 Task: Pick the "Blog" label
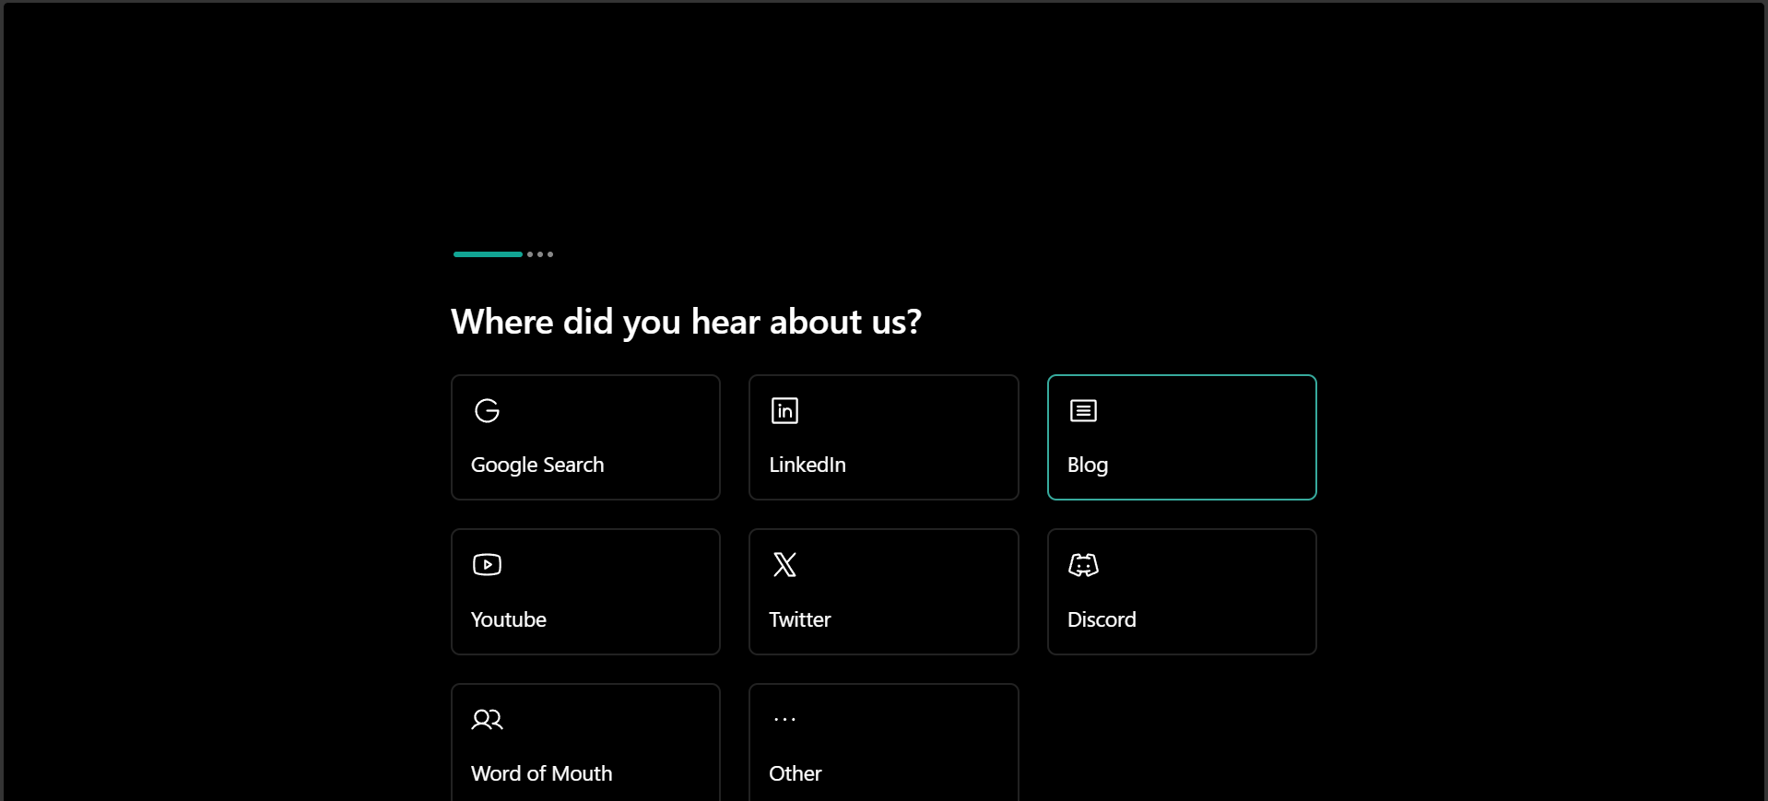(1088, 465)
